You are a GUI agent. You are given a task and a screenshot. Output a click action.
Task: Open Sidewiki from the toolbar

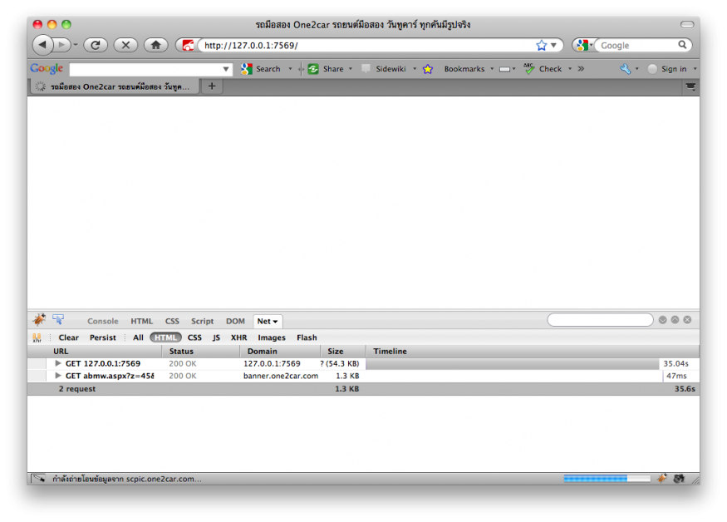384,69
